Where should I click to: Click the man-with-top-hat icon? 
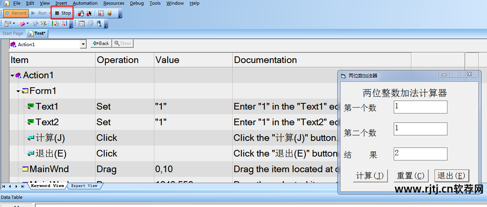99,24
